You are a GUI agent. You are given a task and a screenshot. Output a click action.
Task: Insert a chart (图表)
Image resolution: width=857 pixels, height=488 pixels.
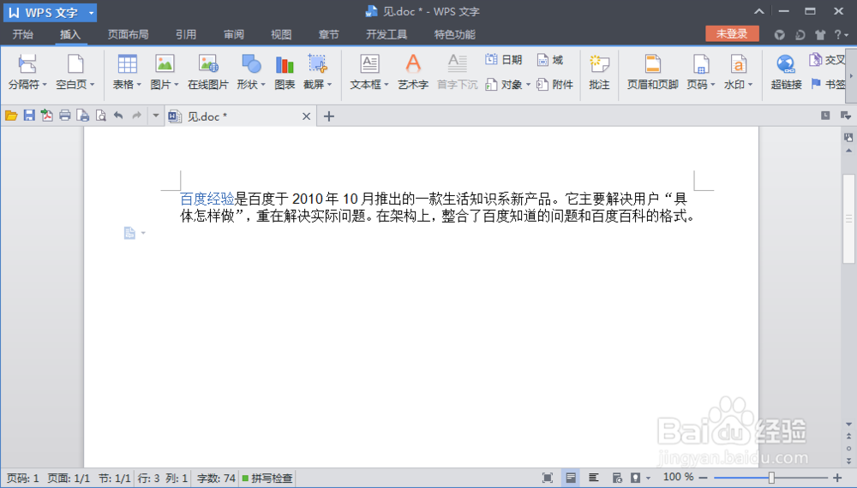[285, 72]
